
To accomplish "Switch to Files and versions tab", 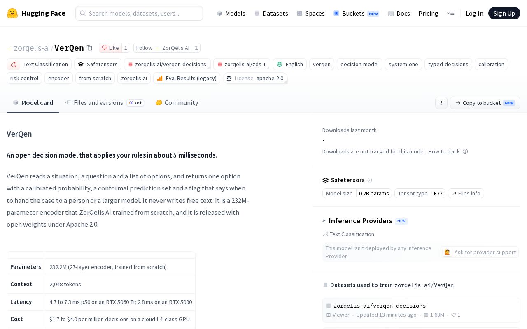I will pos(105,102).
